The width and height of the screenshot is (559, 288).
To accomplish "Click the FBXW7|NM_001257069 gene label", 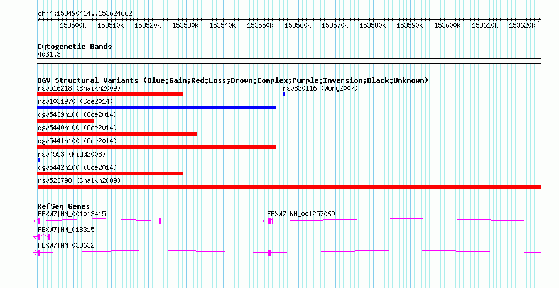I will pos(301,214).
